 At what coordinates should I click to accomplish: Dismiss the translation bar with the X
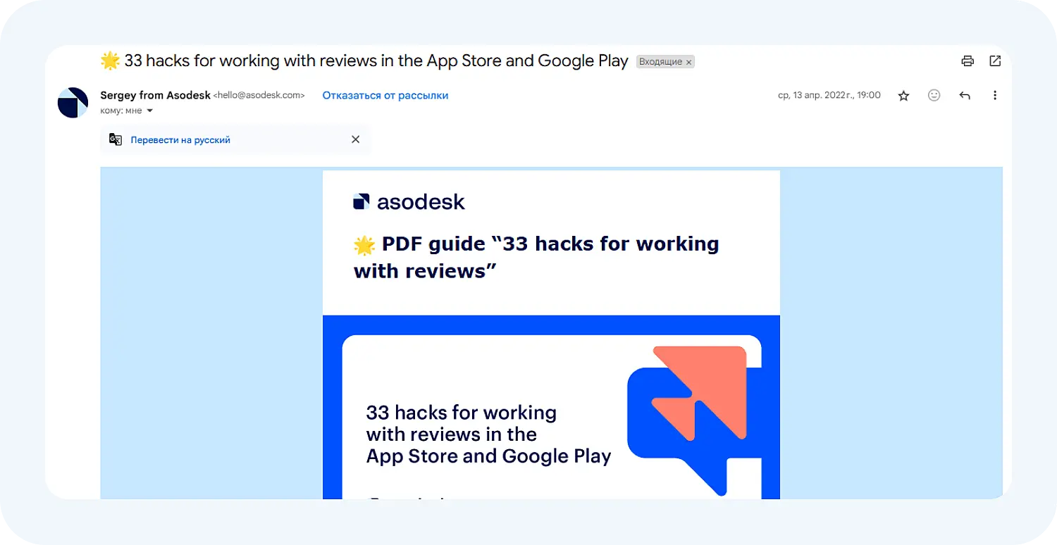355,139
